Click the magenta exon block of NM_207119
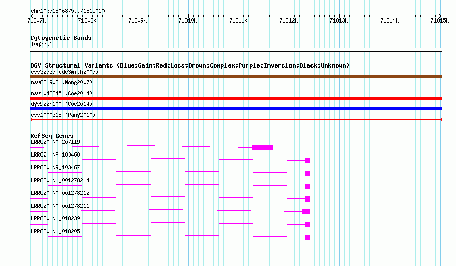This screenshot has width=456, height=266. [x=262, y=148]
